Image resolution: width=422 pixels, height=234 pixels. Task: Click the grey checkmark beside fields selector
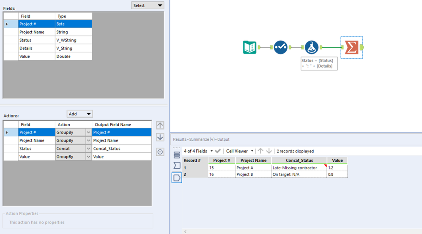click(218, 151)
